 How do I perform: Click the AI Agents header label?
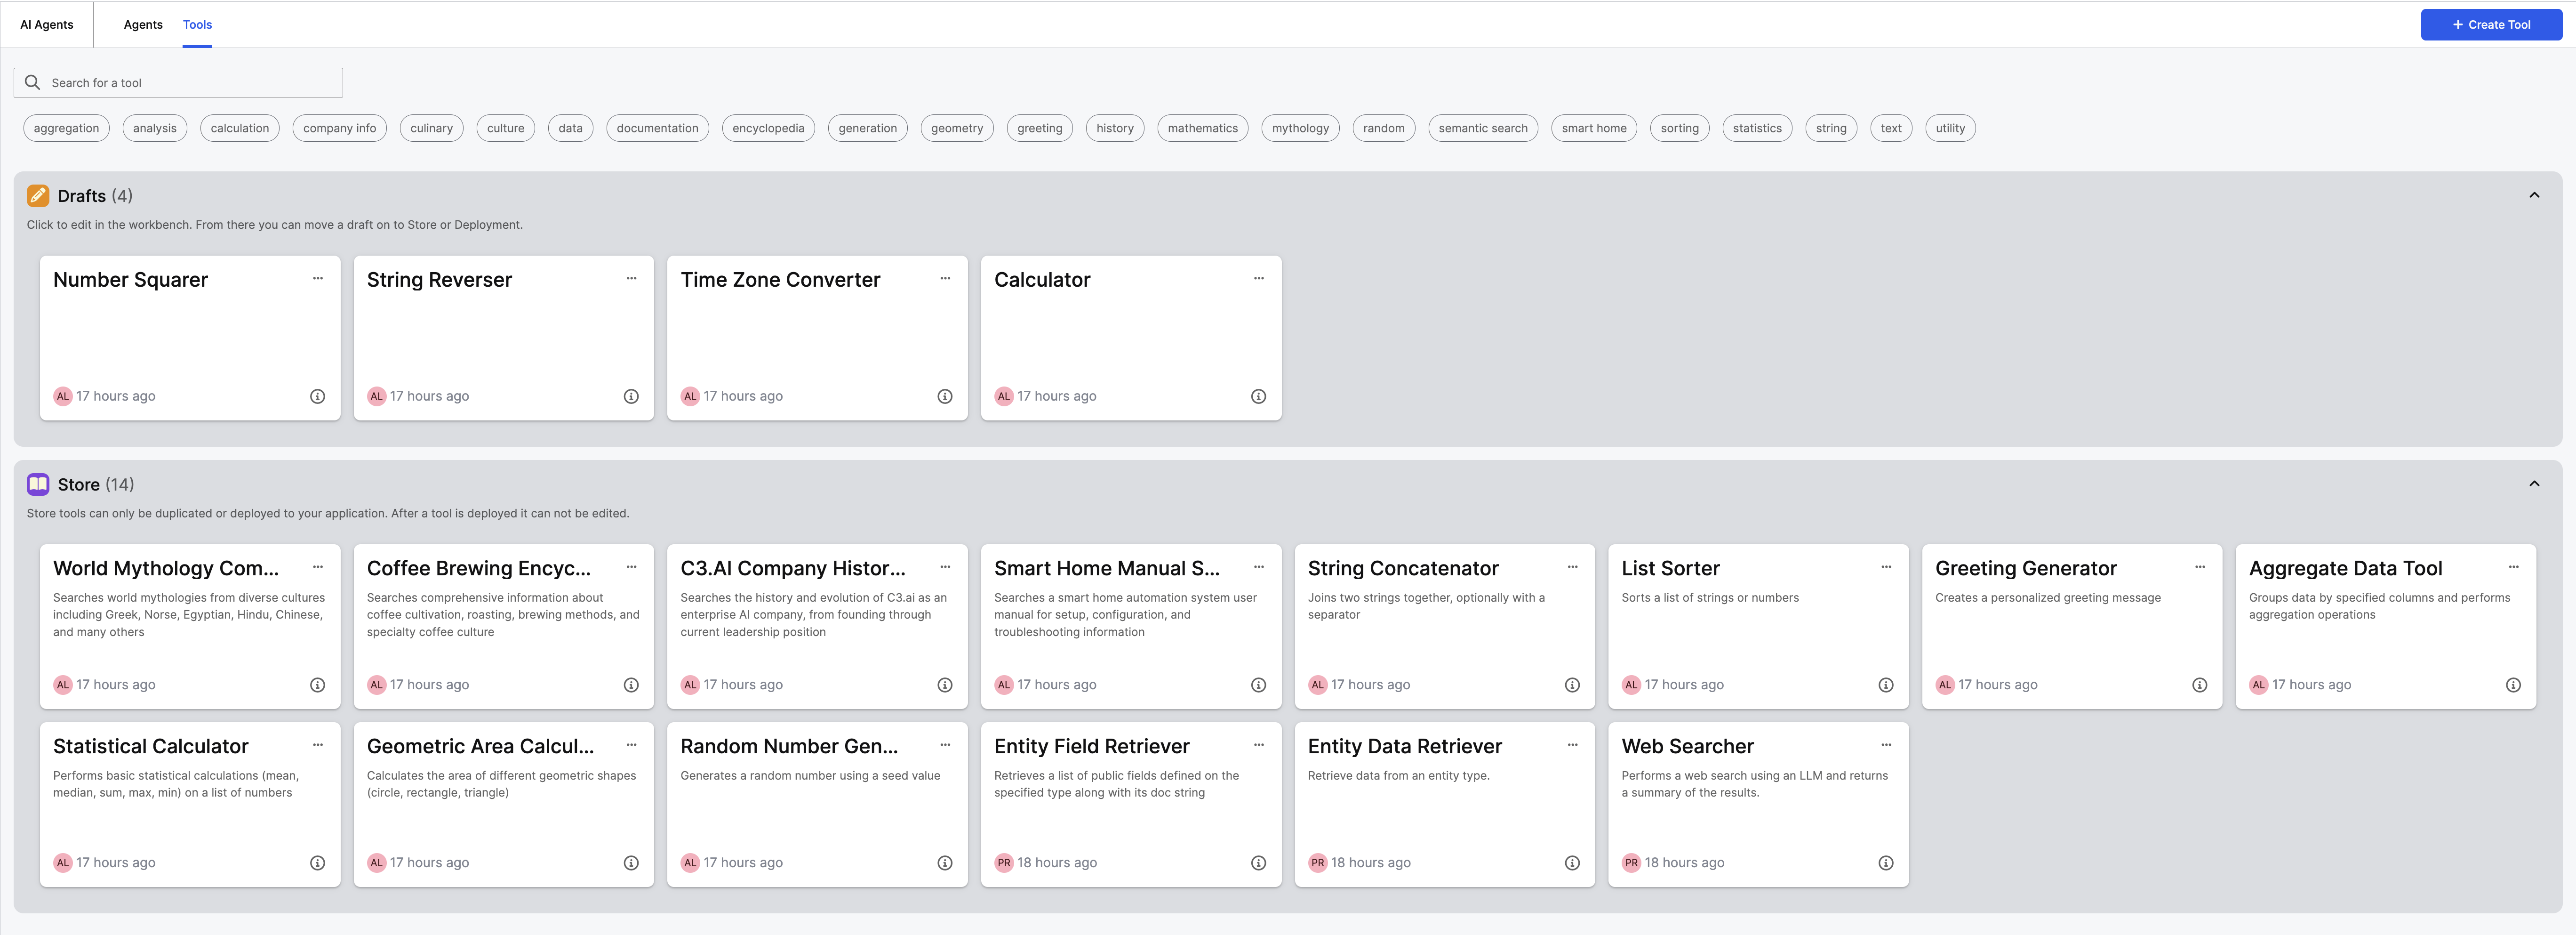[47, 25]
